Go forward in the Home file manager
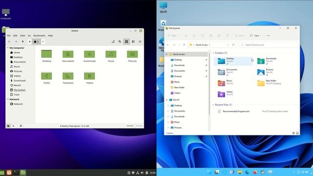 16,42
